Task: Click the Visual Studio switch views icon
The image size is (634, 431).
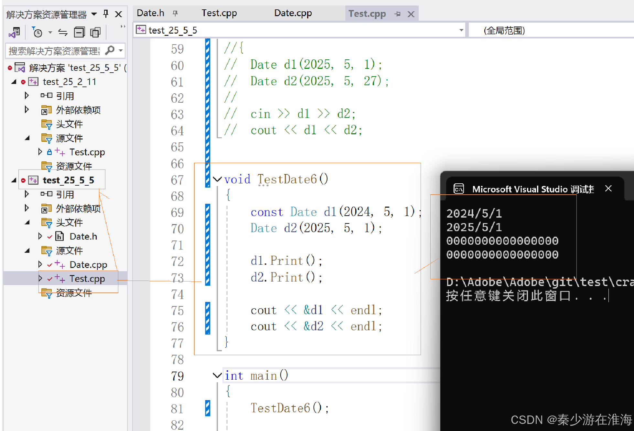Action: point(15,32)
